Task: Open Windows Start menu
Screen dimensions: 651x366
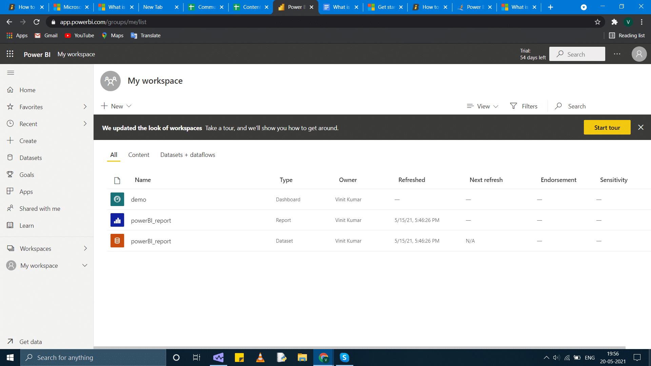Action: click(10, 358)
